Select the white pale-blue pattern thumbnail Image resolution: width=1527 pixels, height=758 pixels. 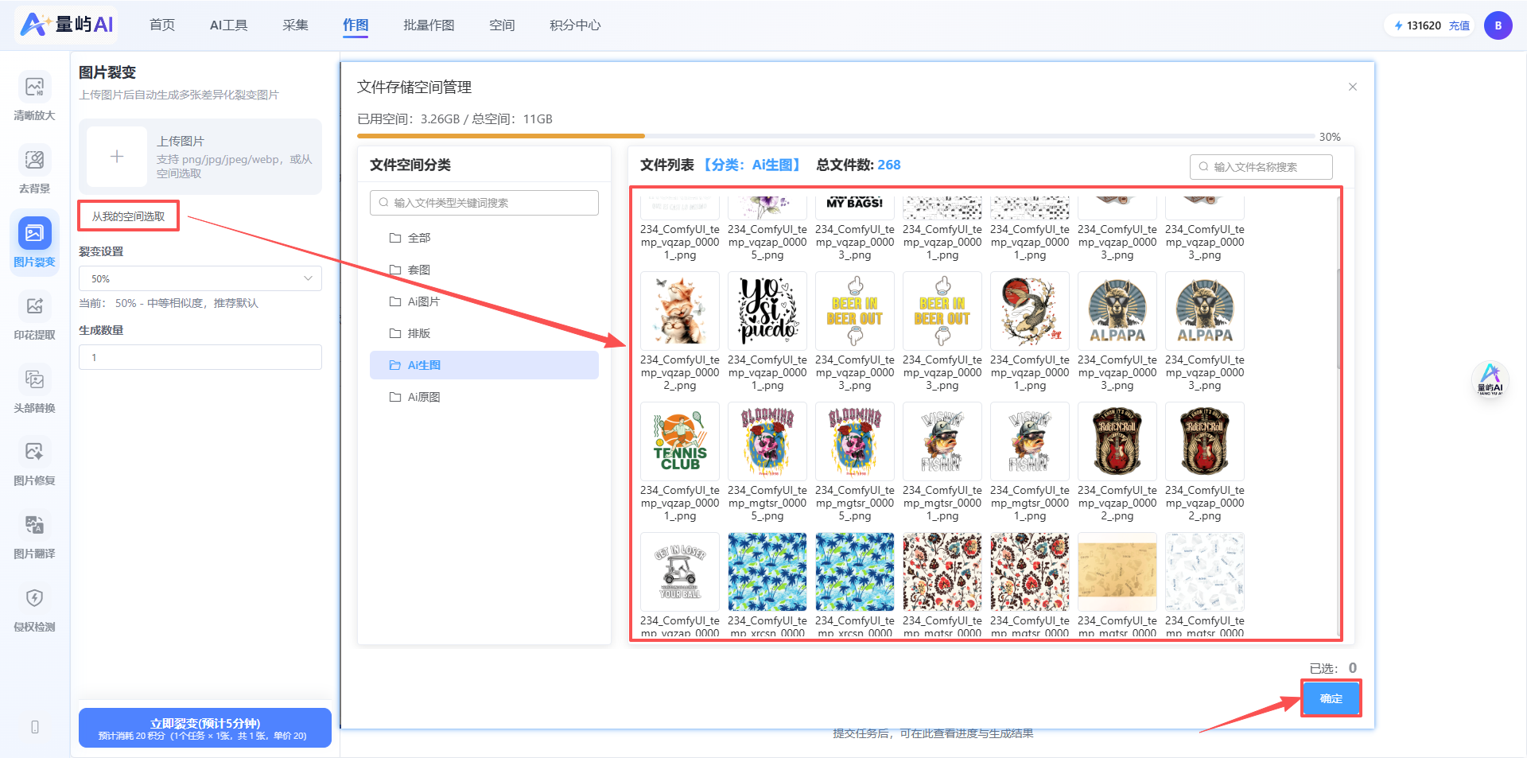pyautogui.click(x=1205, y=572)
